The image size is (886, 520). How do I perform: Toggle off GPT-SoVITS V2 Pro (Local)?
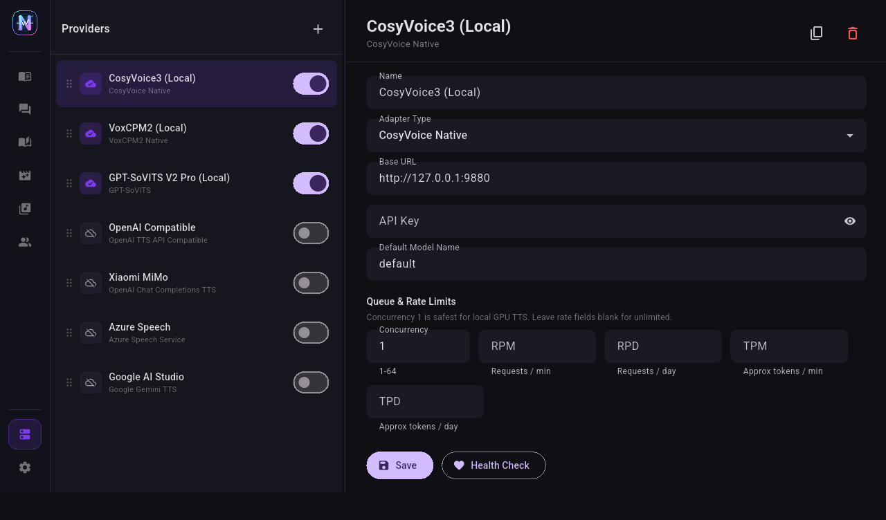click(311, 183)
